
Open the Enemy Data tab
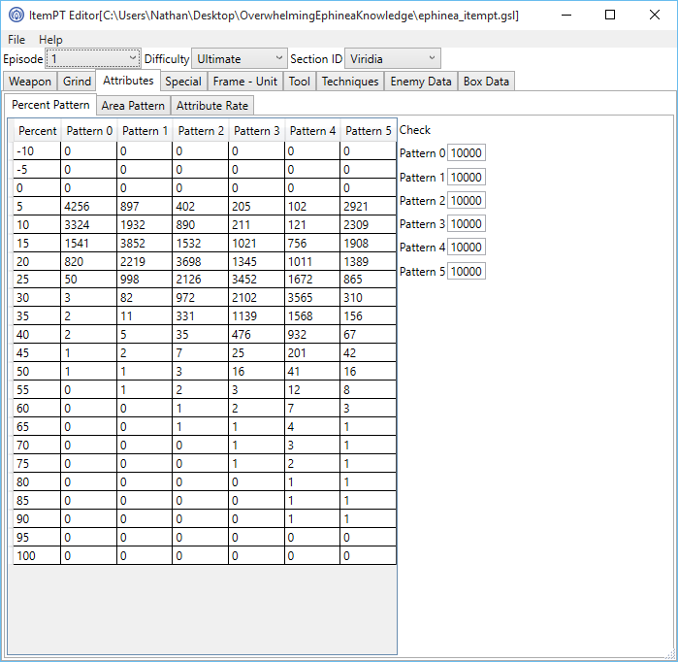point(421,82)
